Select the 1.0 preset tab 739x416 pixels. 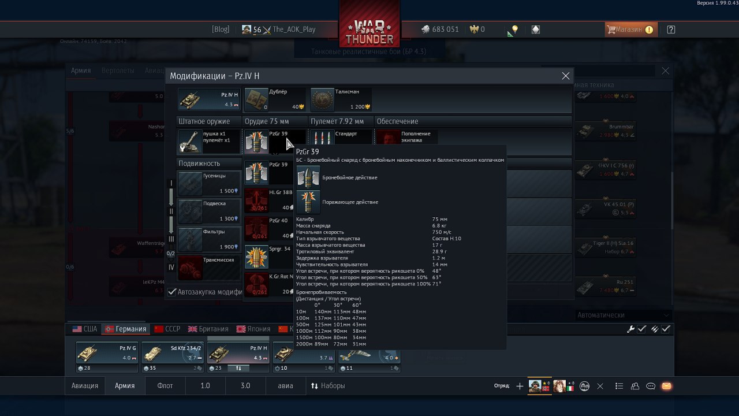205,385
